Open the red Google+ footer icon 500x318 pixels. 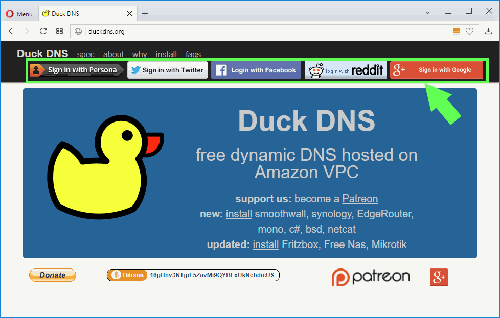coord(439,277)
